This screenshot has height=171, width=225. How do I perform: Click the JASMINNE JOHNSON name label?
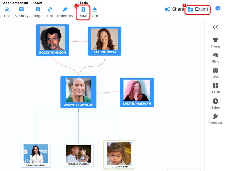(78, 164)
